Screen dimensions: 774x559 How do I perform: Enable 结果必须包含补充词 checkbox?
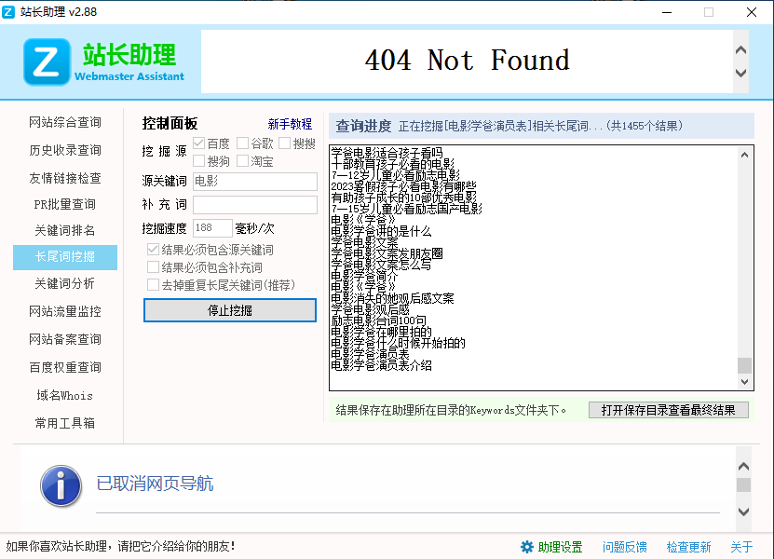tap(154, 267)
